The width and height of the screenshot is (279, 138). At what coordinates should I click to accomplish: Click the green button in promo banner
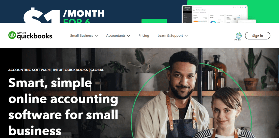tap(154, 21)
